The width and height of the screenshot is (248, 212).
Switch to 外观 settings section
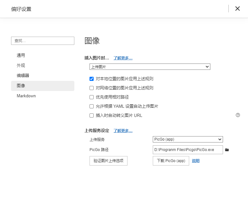[21, 65]
